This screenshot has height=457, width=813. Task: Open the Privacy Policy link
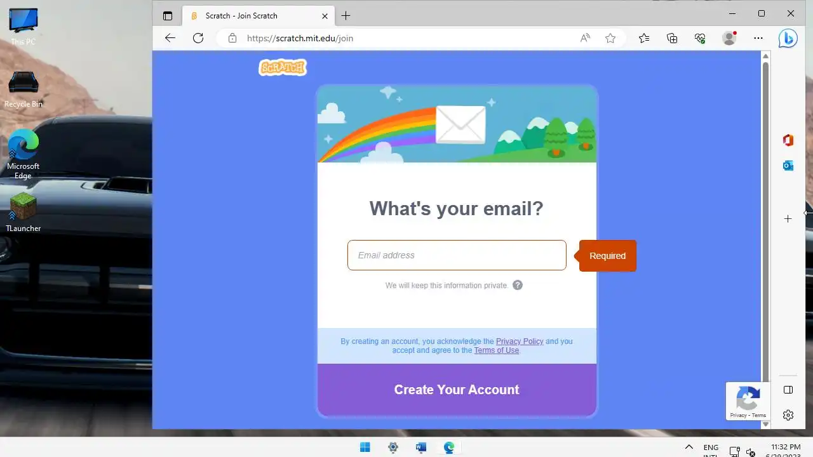[520, 341]
